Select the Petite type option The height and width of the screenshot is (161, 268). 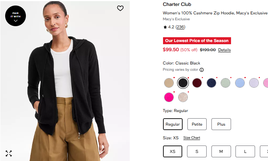pos(197,124)
